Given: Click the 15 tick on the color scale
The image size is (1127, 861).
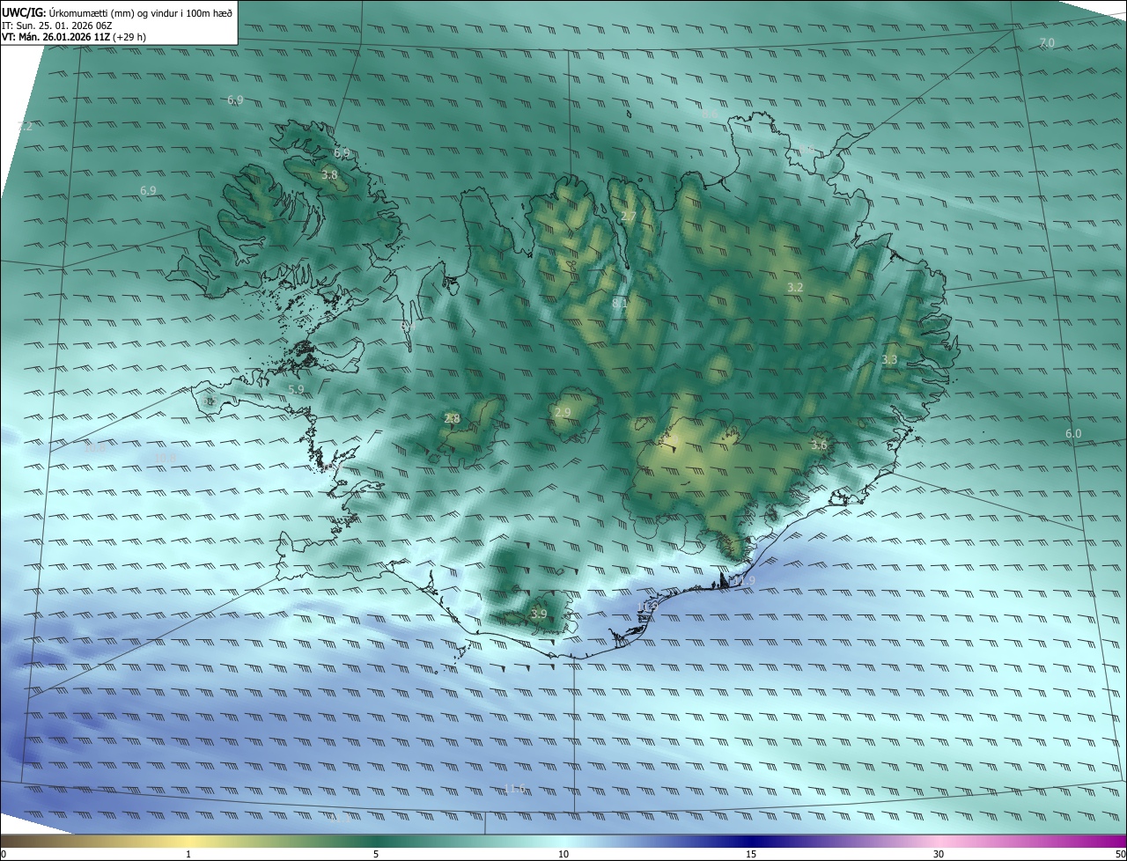Looking at the screenshot, I should click(x=751, y=854).
